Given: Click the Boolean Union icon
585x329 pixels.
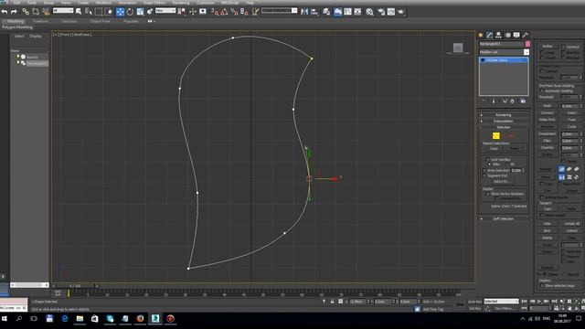Looking at the screenshot, I should [x=562, y=169].
